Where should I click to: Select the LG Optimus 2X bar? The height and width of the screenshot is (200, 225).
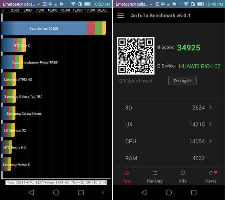8,130
